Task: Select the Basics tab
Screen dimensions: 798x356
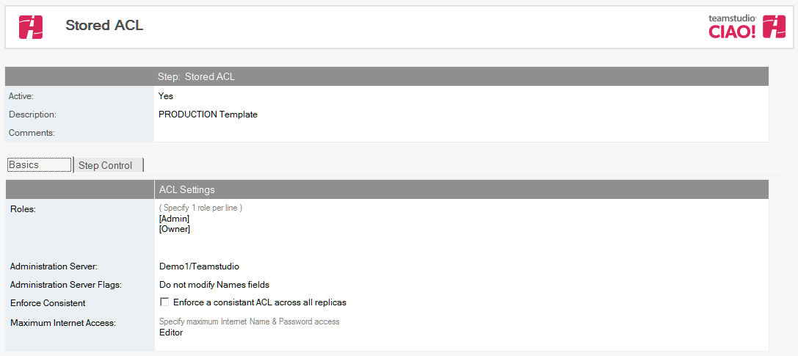Action: click(x=39, y=164)
